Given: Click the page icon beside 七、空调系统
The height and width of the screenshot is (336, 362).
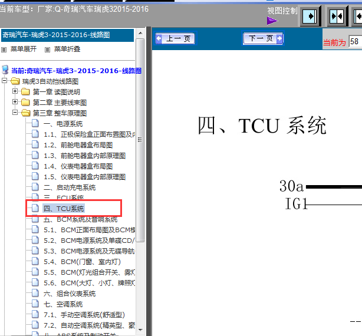Looking at the screenshot, I should (x=35, y=304).
